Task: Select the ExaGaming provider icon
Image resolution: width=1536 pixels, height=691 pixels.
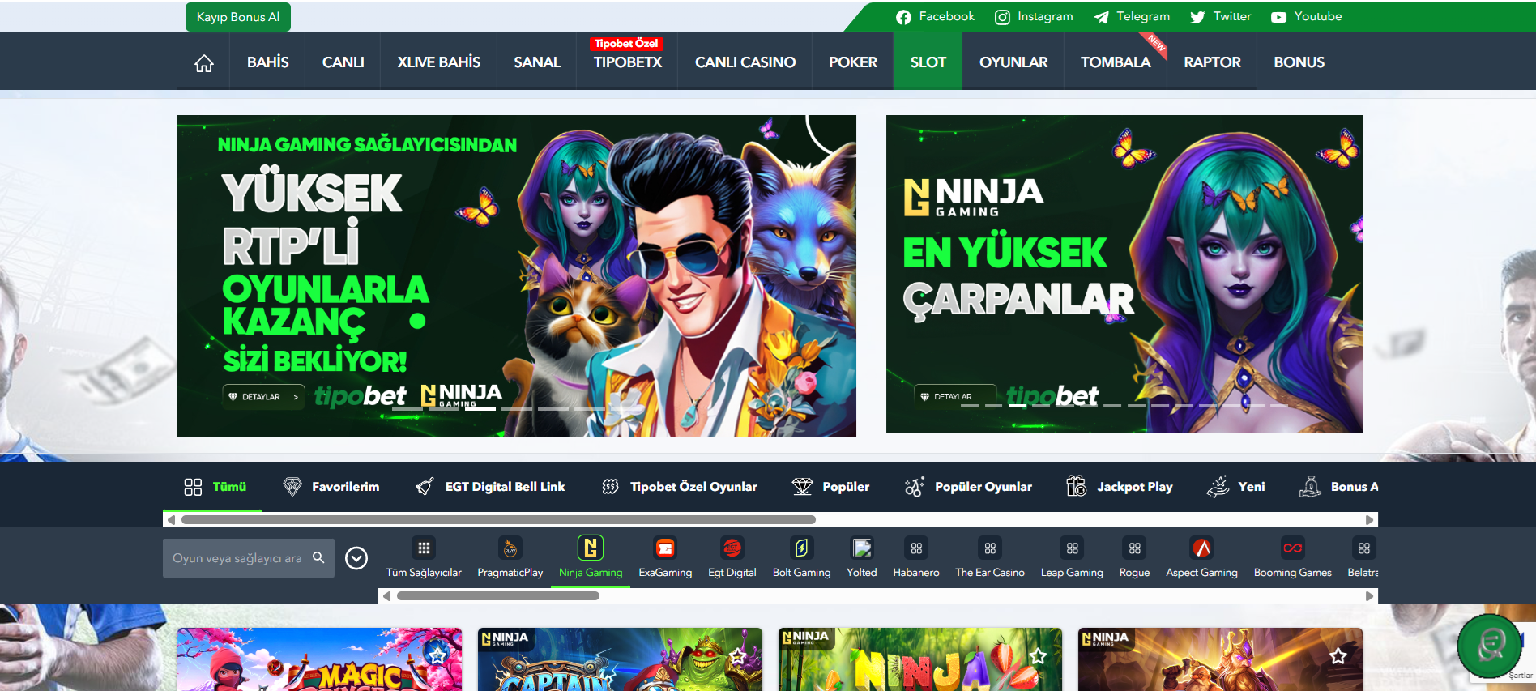Action: point(665,549)
